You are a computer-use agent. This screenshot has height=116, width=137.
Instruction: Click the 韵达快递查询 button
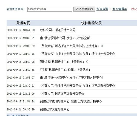point(84,9)
